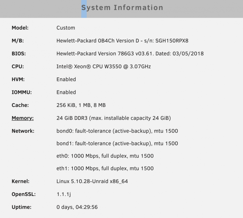Click the IOMMU Enabled status
Viewport: 243px width, 218px height.
[66, 92]
